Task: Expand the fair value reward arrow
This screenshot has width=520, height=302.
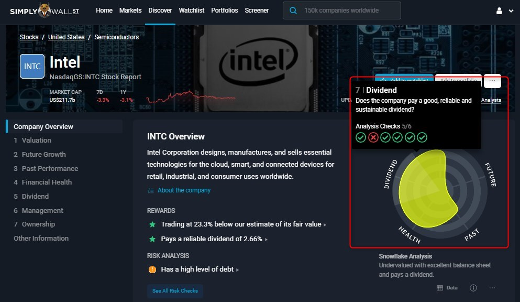Action: coord(325,225)
